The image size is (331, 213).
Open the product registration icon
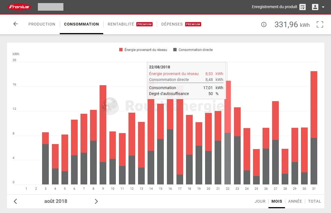point(302,7)
